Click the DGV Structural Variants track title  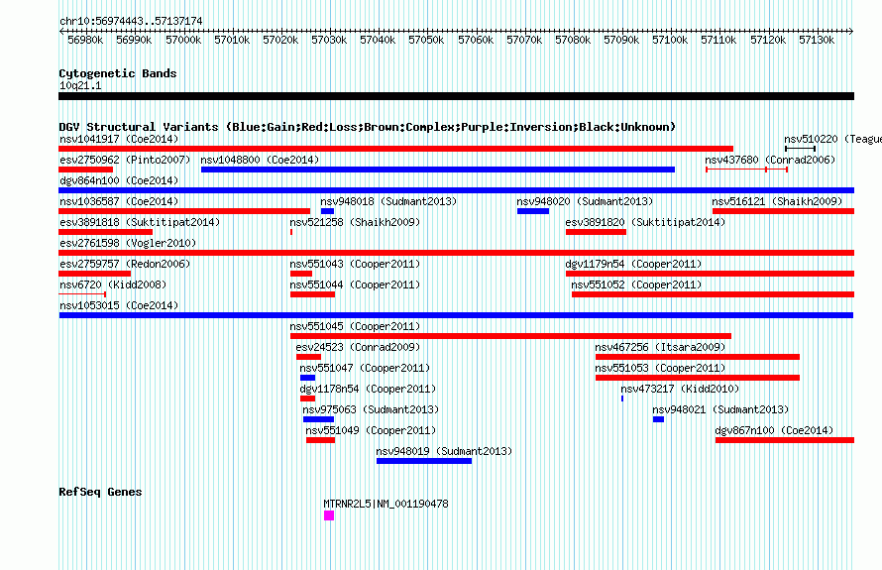[x=368, y=127]
